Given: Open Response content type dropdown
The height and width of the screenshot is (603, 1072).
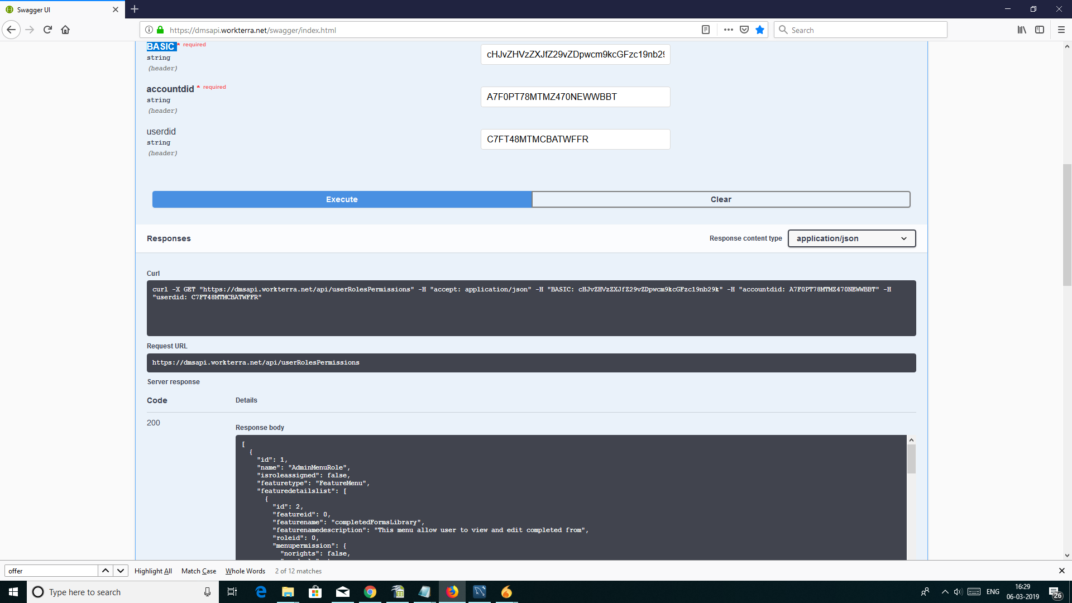Looking at the screenshot, I should pyautogui.click(x=851, y=238).
